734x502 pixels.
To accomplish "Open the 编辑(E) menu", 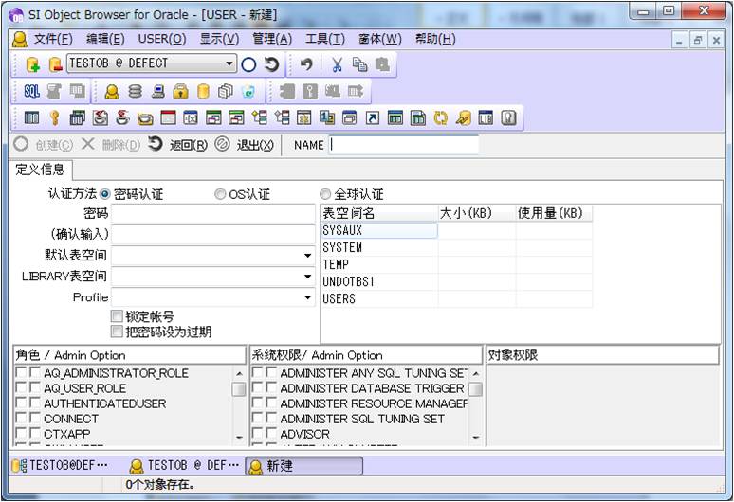I will (x=105, y=39).
